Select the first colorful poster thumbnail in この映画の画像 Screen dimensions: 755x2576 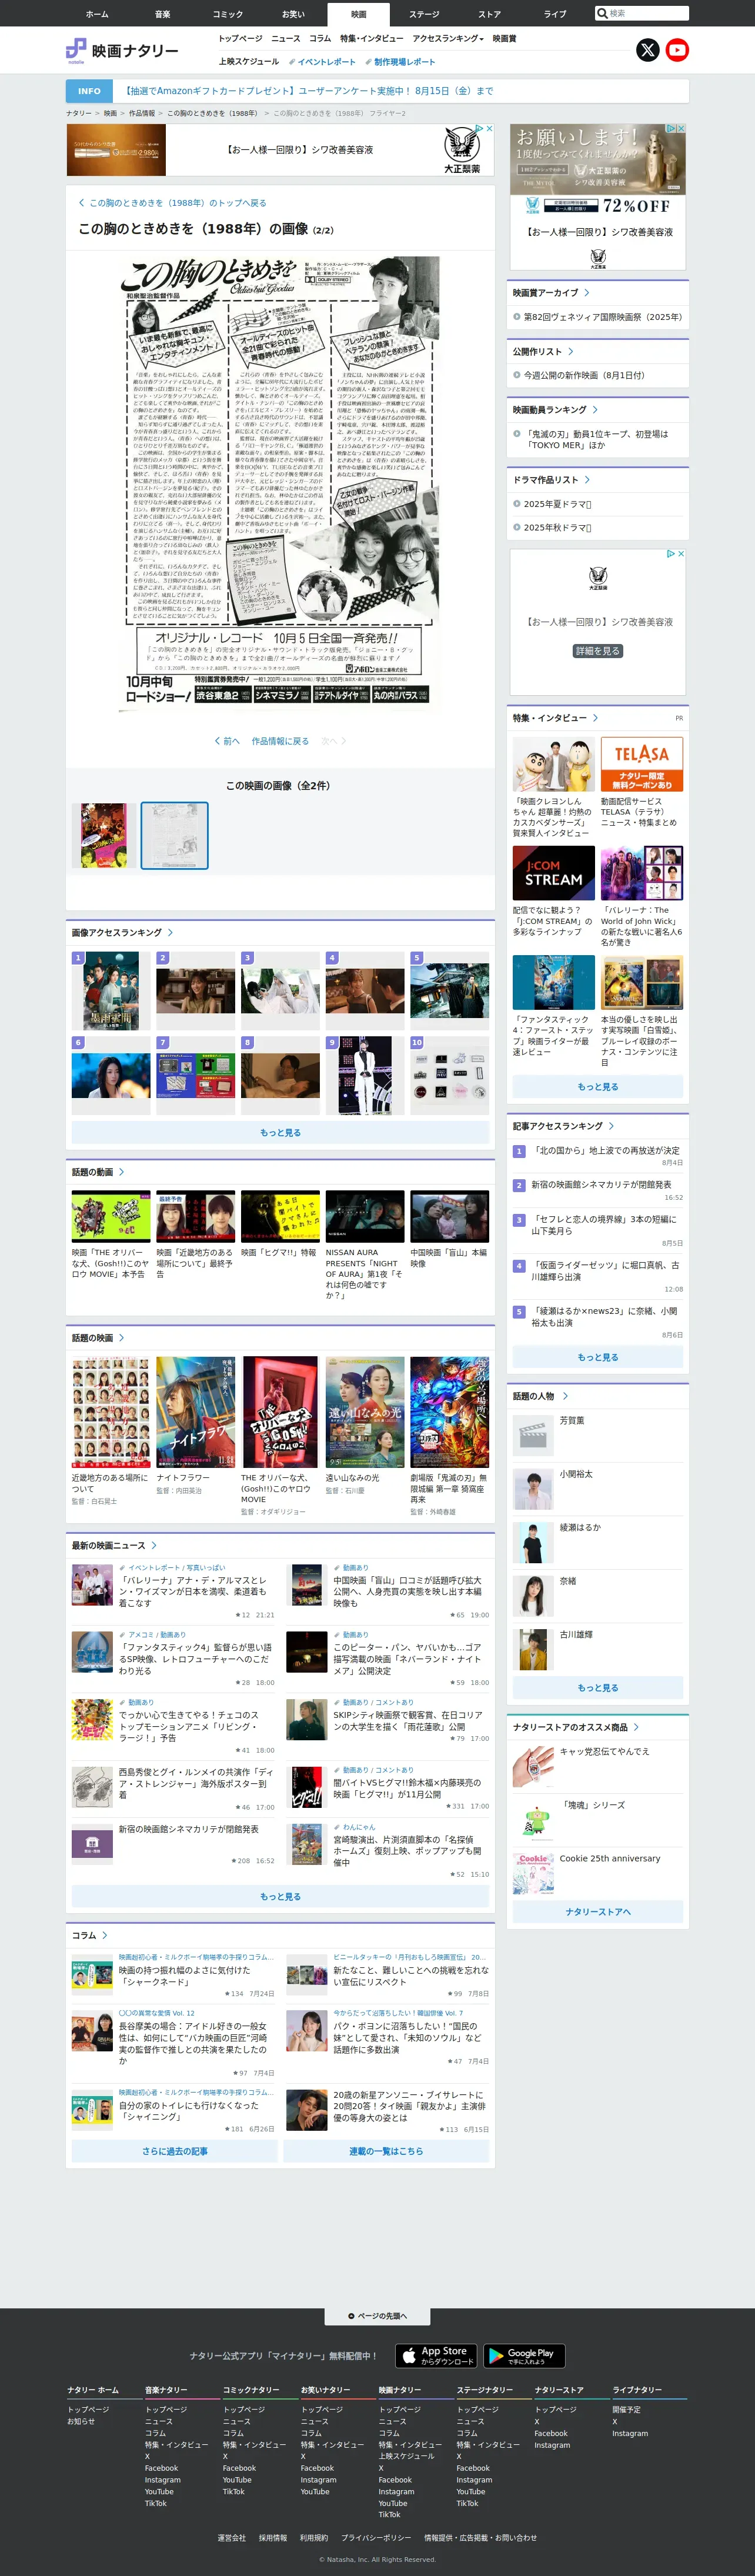tap(104, 835)
